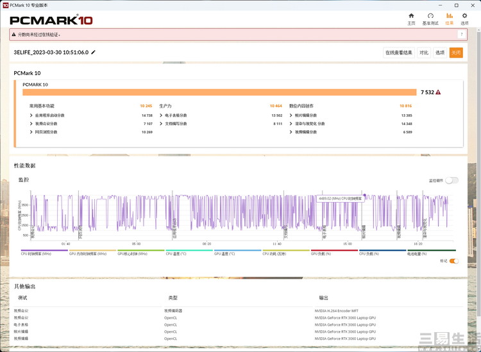Viewport: 481px width, 352px height.
Task: Click the result name 3ELIFE_2023-03-30 10:51:06.0
Action: [51, 52]
